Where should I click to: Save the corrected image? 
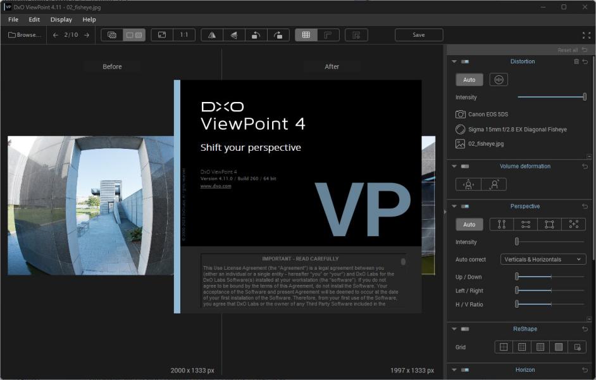pyautogui.click(x=419, y=35)
